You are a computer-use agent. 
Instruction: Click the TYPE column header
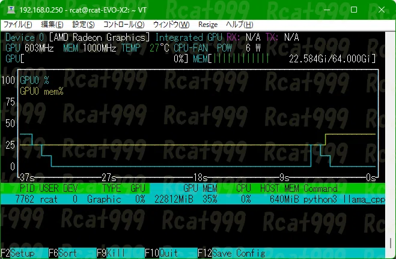click(111, 188)
